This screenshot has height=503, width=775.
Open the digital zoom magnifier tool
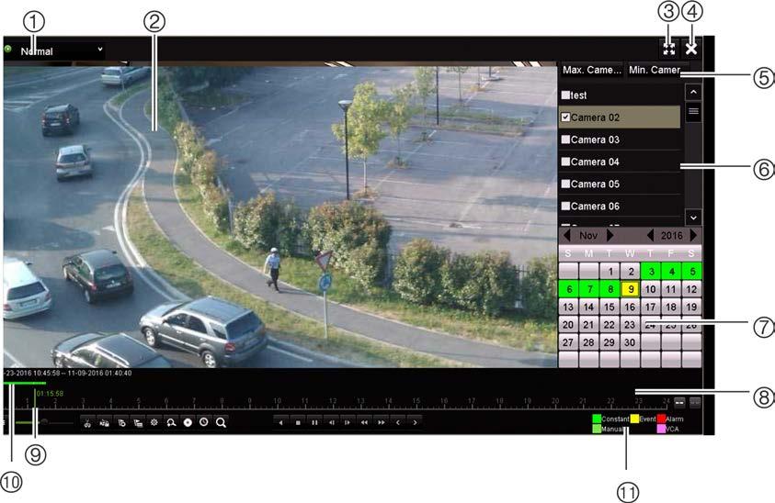pos(171,423)
